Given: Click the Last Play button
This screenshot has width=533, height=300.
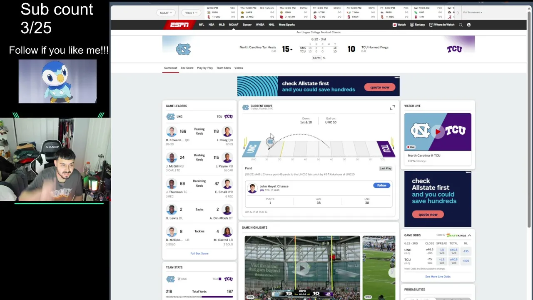Looking at the screenshot, I should point(386,168).
